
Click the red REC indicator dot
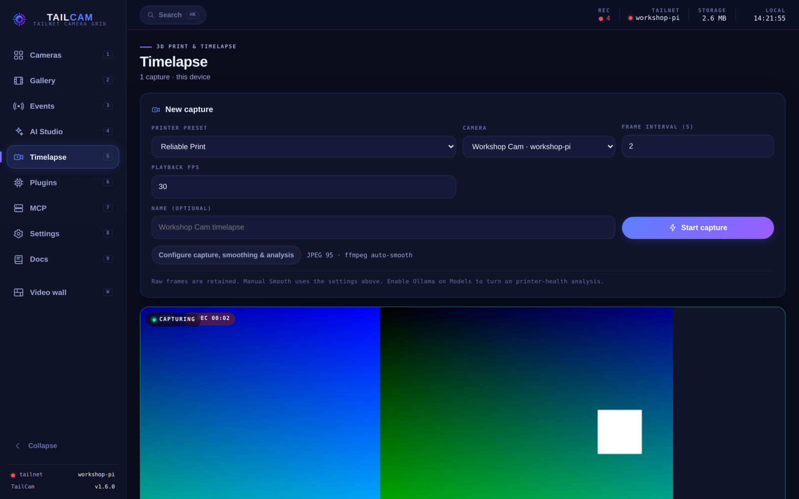point(601,18)
